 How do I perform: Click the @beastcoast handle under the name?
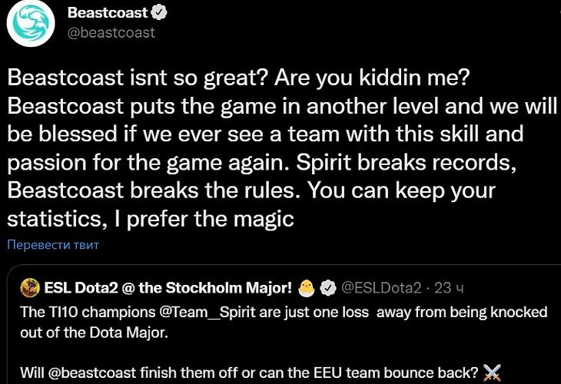pyautogui.click(x=111, y=32)
